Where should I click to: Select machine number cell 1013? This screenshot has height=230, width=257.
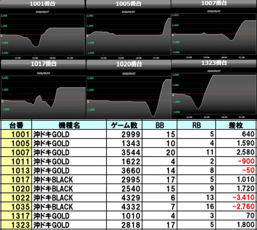[x=16, y=170]
